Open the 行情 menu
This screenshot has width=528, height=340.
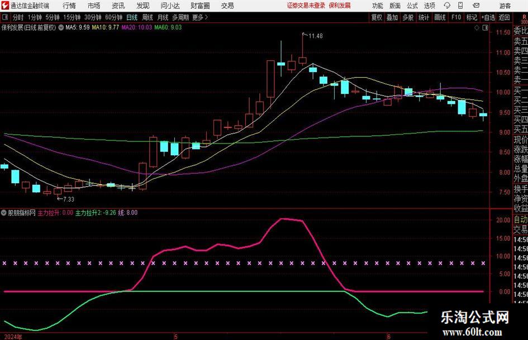(69, 6)
